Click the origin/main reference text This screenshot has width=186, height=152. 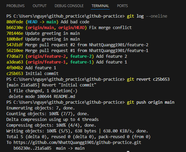click(41, 27)
